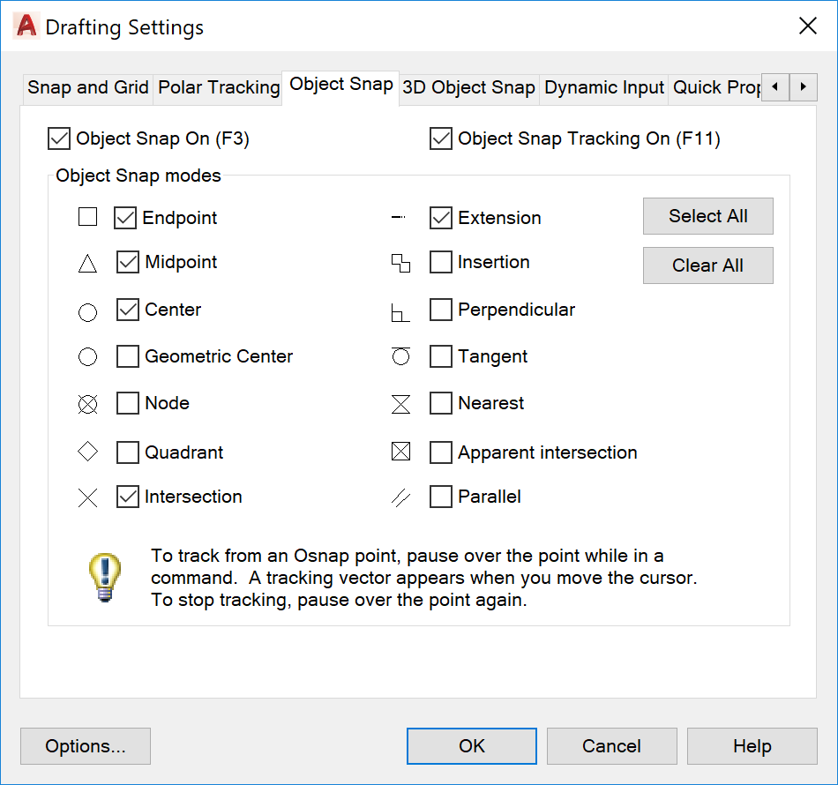This screenshot has height=785, width=838.
Task: Open the 3D Object Snap tab
Action: pyautogui.click(x=468, y=87)
